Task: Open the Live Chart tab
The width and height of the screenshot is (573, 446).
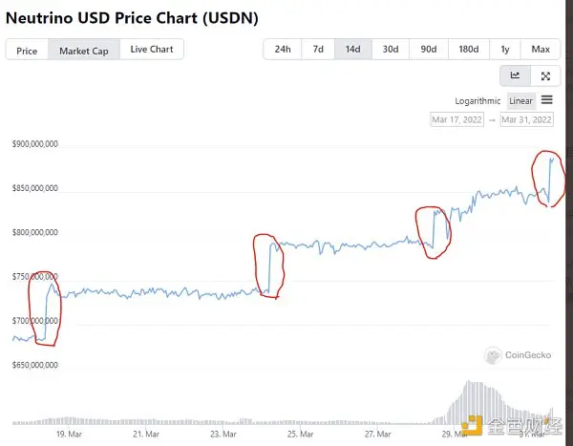Action: (152, 50)
